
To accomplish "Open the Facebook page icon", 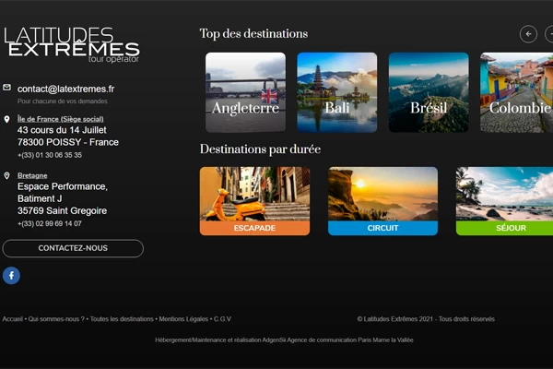I will click(11, 276).
